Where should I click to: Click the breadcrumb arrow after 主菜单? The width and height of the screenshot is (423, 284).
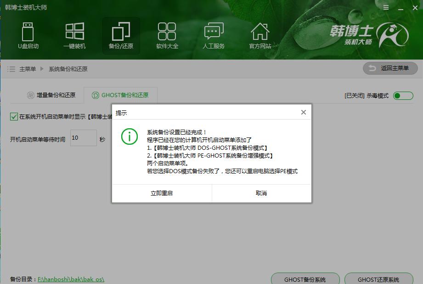(x=42, y=69)
